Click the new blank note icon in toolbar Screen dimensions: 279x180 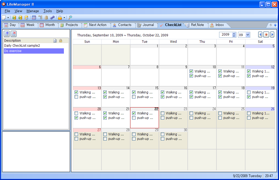pyautogui.click(x=4, y=18)
